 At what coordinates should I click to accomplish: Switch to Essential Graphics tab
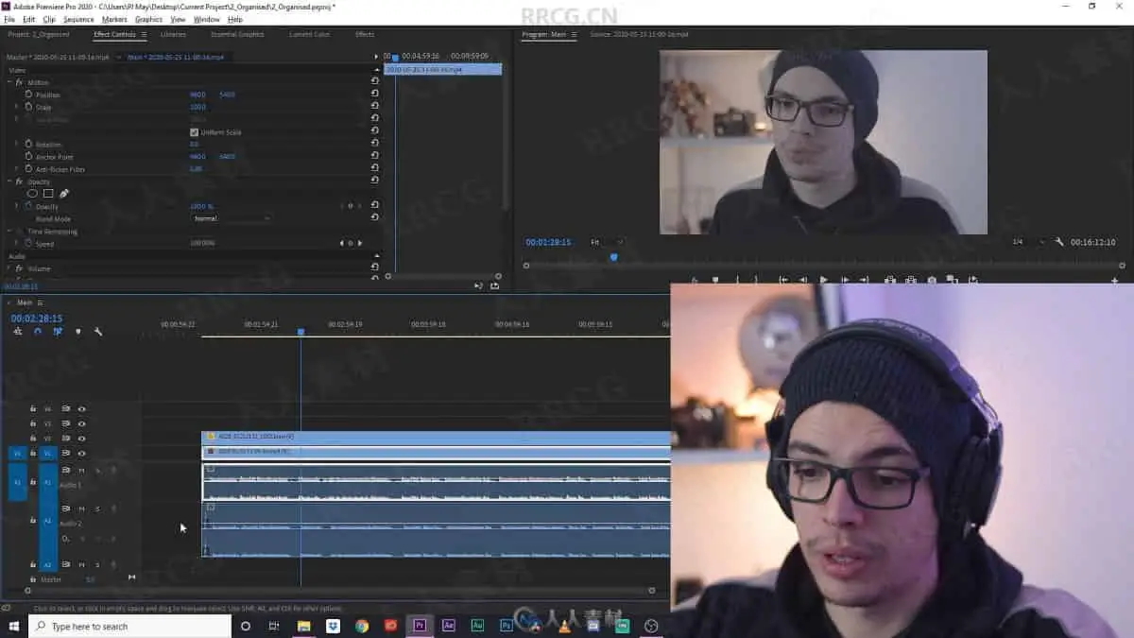[237, 35]
